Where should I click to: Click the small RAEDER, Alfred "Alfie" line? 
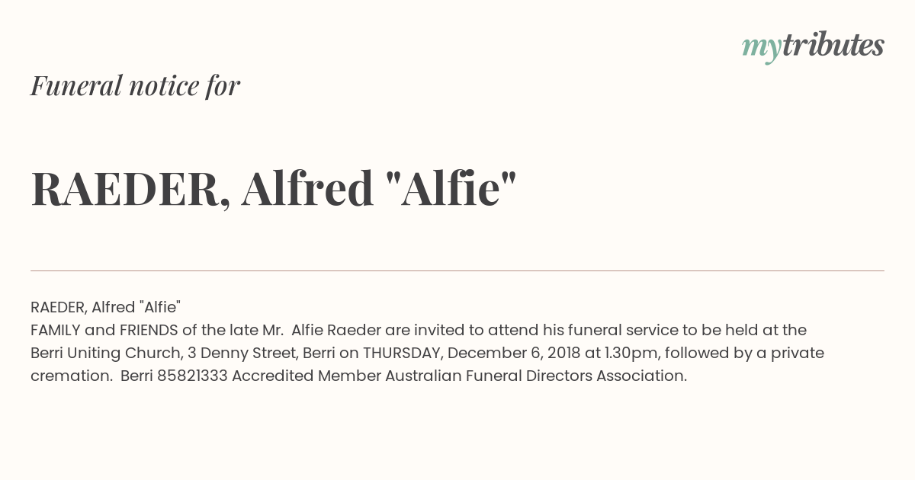tap(105, 307)
